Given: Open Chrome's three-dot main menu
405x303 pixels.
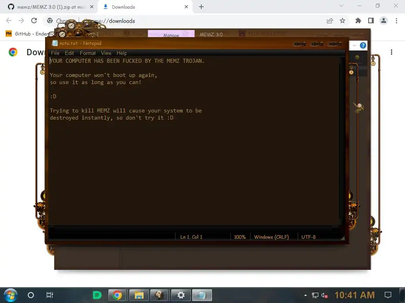Looking at the screenshot, I should coord(396,21).
